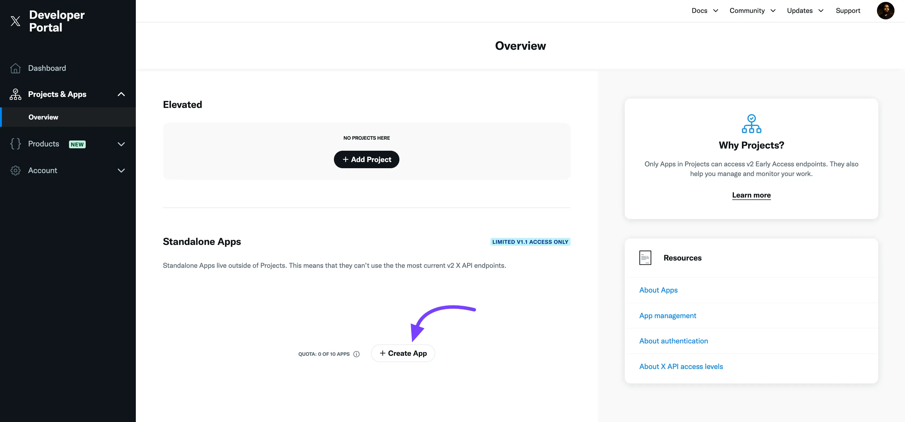
Task: Select the Overview sidebar item
Action: pos(43,117)
